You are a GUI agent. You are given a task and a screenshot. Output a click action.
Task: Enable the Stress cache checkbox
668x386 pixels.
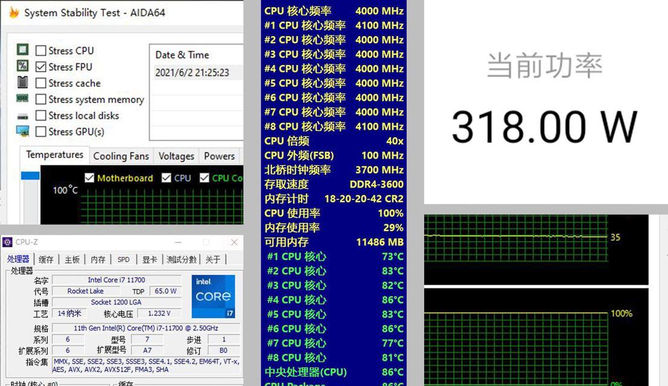click(41, 83)
